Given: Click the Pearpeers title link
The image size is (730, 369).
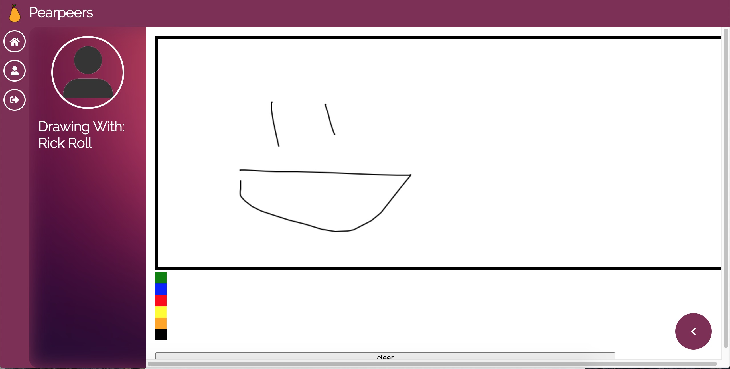Looking at the screenshot, I should [61, 13].
